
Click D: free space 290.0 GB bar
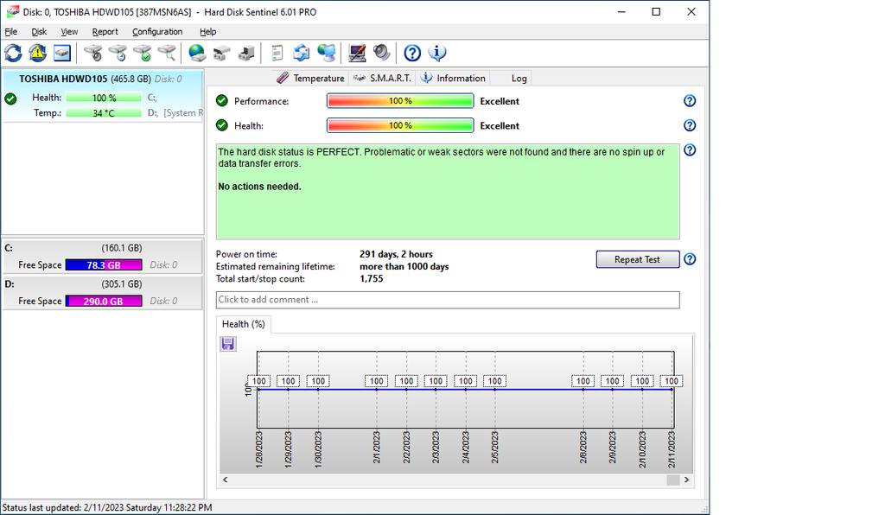104,302
